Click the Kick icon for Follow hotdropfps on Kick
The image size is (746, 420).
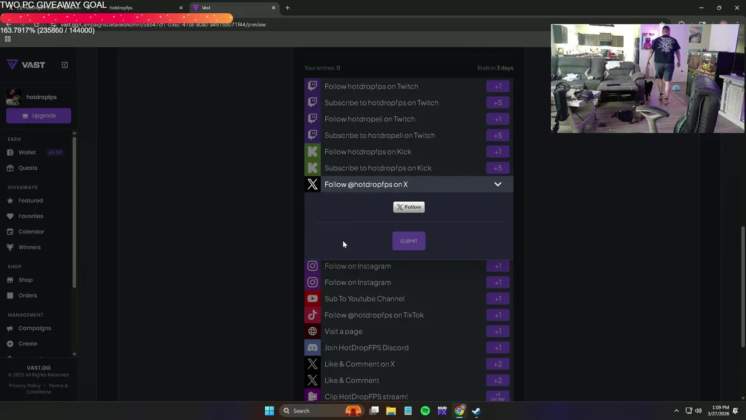click(x=312, y=152)
